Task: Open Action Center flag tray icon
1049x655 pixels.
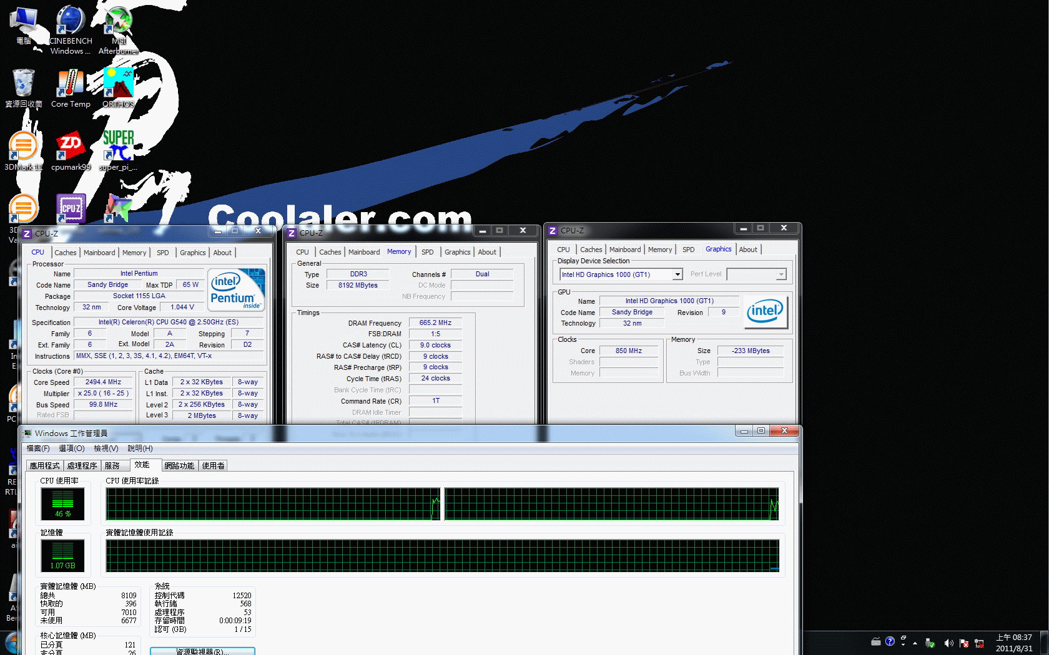Action: pos(964,643)
